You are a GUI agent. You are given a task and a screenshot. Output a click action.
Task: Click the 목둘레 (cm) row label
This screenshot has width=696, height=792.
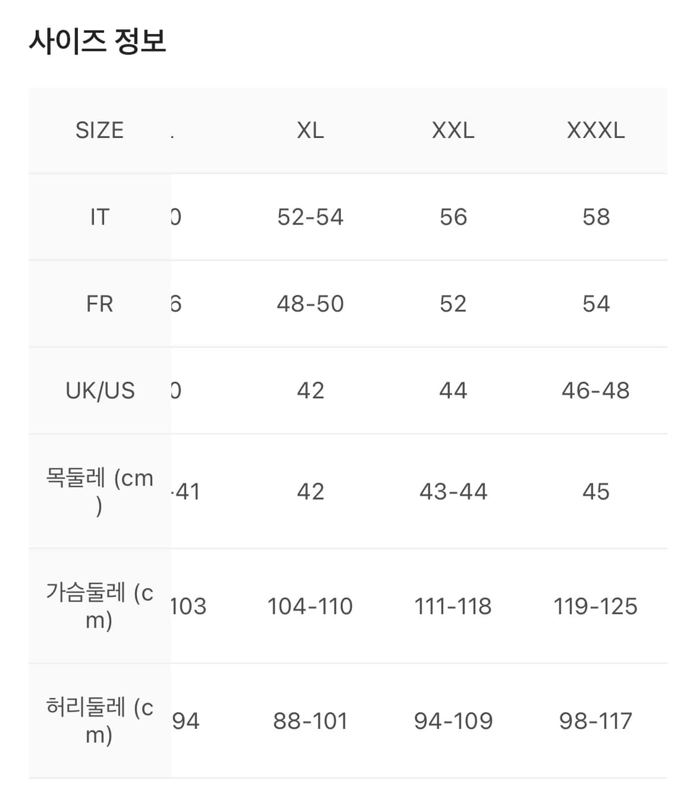[x=99, y=491]
